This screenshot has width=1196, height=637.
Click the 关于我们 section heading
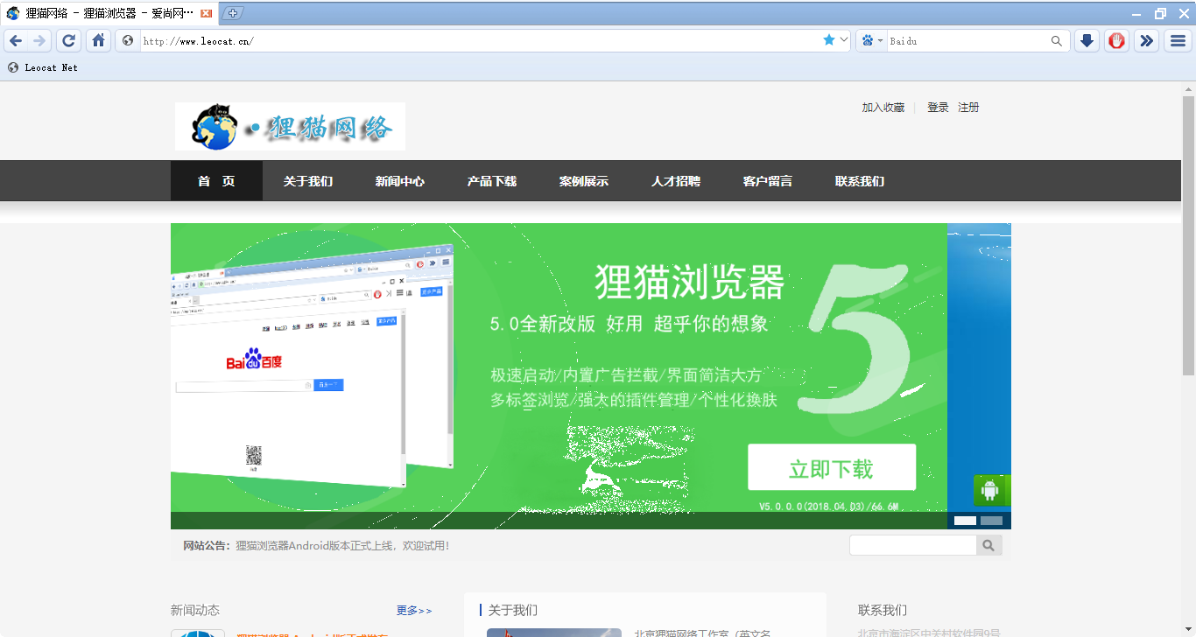(x=513, y=610)
